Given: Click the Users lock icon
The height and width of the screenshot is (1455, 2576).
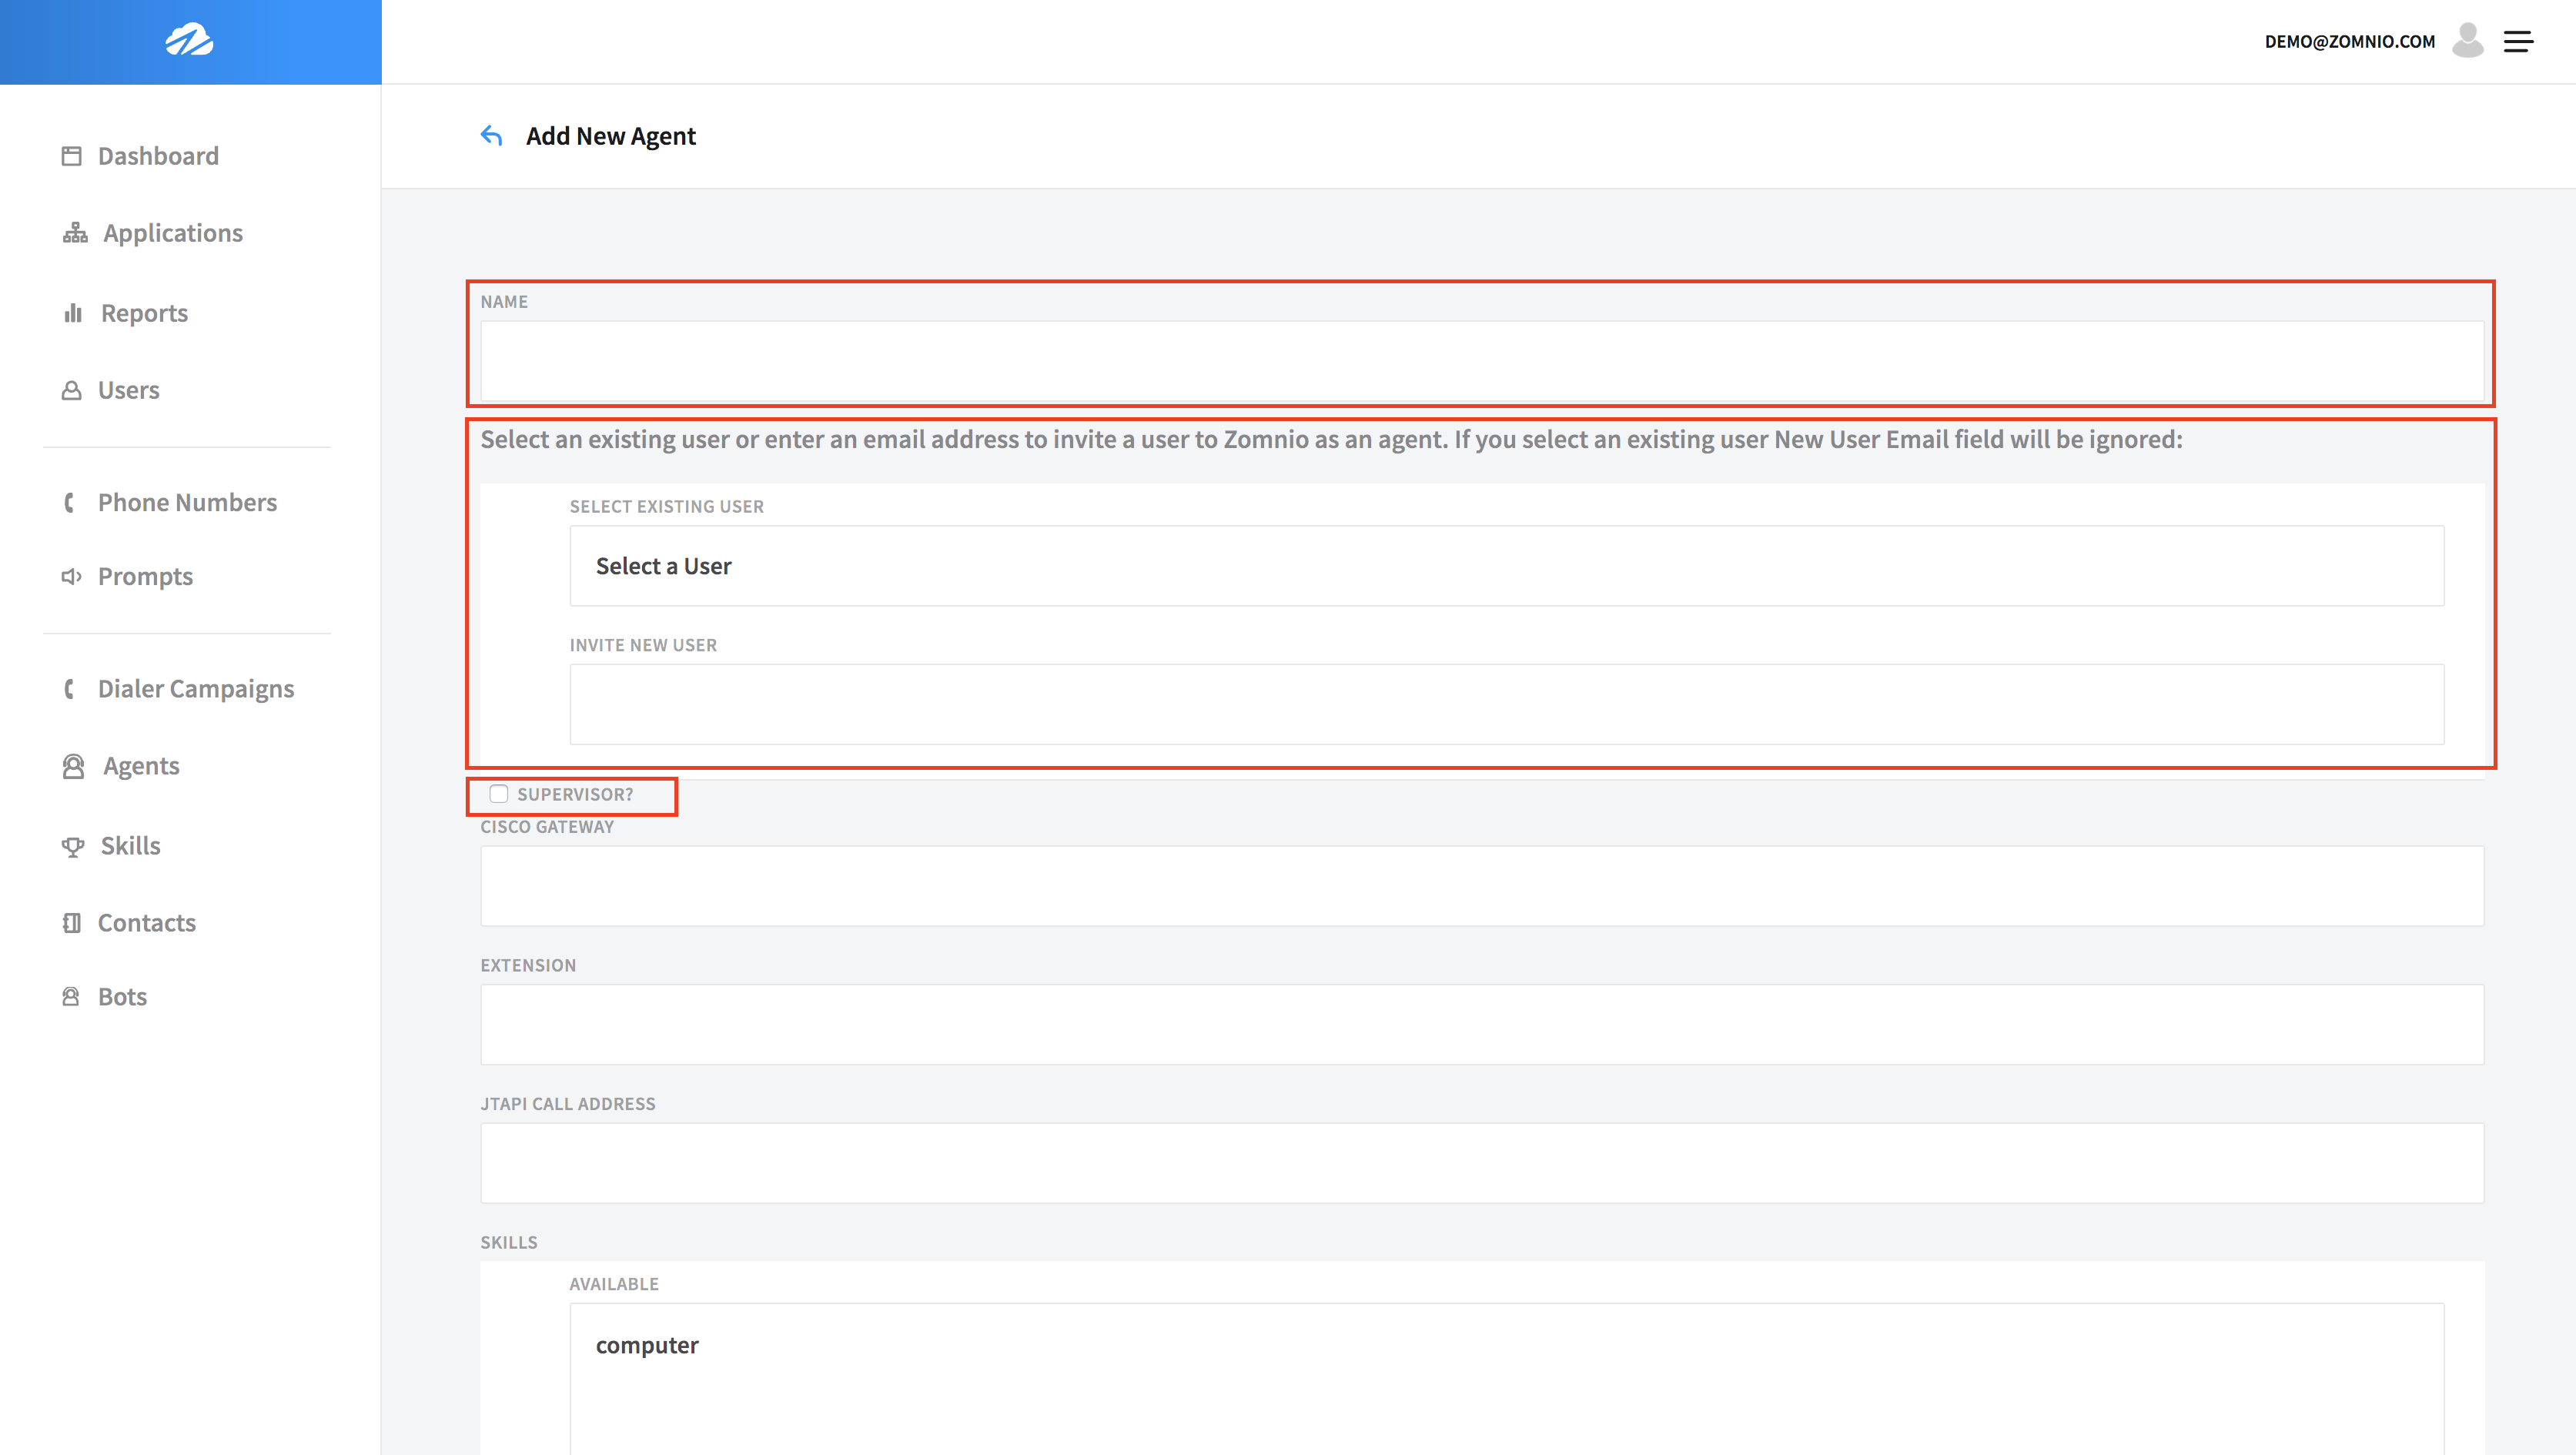Looking at the screenshot, I should tap(71, 390).
